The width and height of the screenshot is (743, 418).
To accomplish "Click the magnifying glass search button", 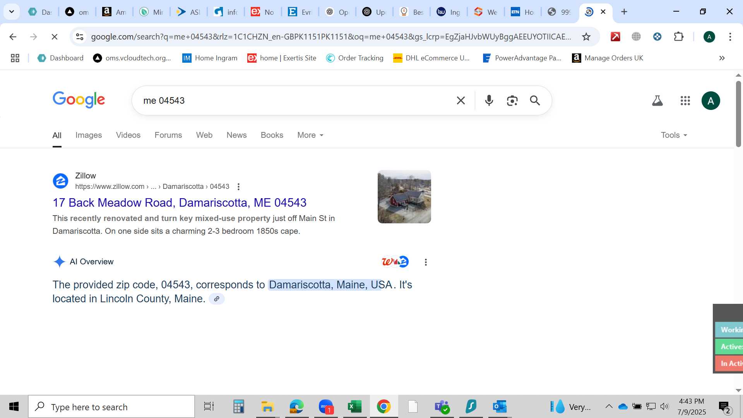I will pos(535,101).
